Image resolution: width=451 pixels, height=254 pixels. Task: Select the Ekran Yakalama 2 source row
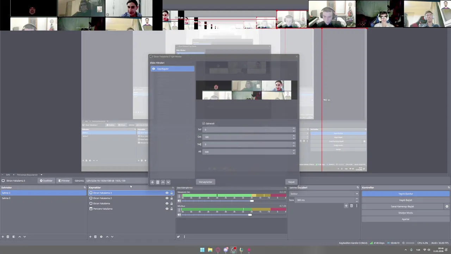pos(131,198)
